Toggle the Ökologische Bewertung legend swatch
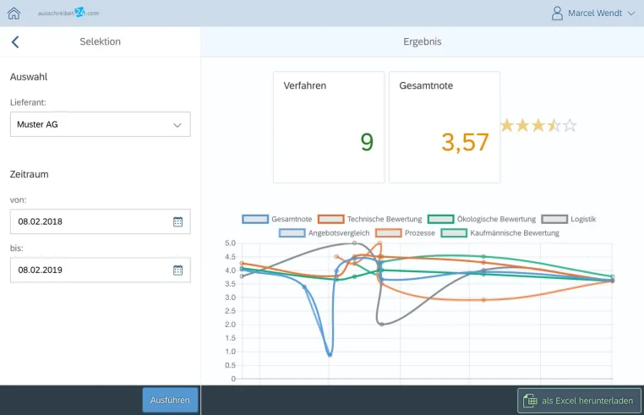The image size is (644, 415). (440, 219)
